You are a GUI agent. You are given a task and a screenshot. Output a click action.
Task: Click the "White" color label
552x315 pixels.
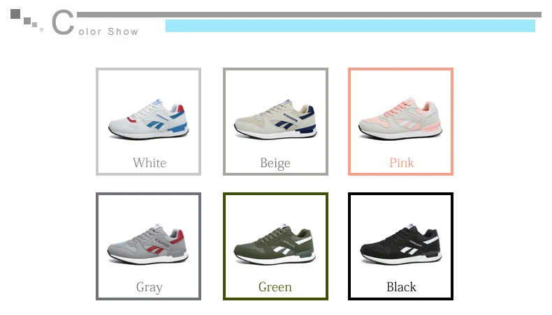pyautogui.click(x=150, y=163)
